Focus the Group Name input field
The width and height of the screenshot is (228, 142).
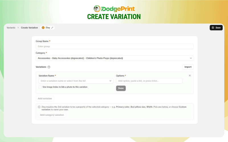[115, 46]
